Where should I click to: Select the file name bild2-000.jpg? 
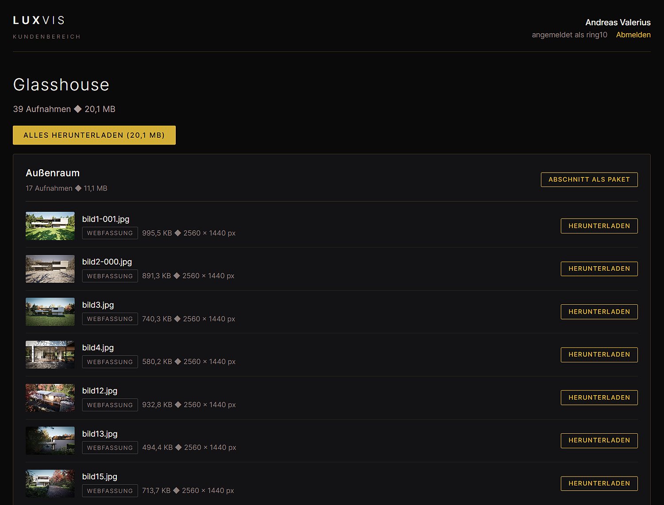point(107,262)
